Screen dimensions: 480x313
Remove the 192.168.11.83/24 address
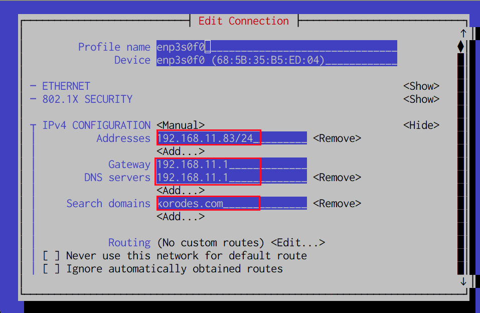click(337, 138)
